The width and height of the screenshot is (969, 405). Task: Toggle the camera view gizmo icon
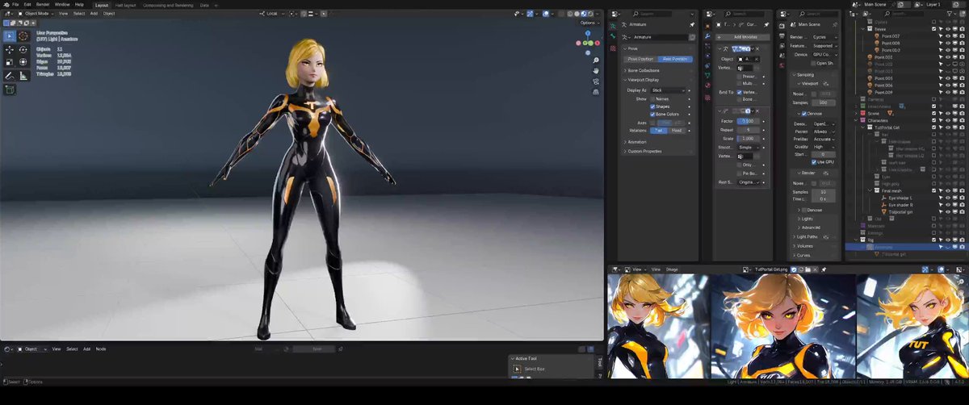click(x=595, y=81)
